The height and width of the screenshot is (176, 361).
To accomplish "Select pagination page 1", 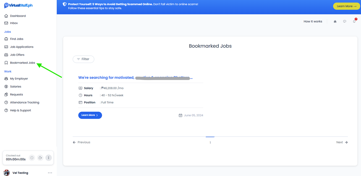I will click(x=210, y=142).
